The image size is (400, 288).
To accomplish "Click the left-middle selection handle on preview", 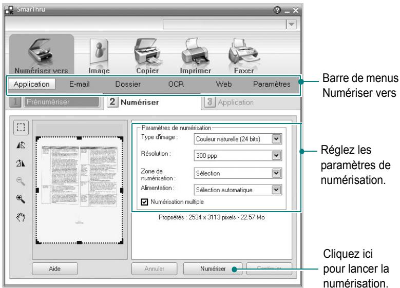I will pyautogui.click(x=37, y=190).
